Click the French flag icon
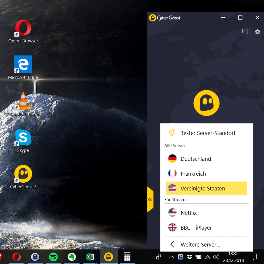The width and height of the screenshot is (264, 264). 172,174
